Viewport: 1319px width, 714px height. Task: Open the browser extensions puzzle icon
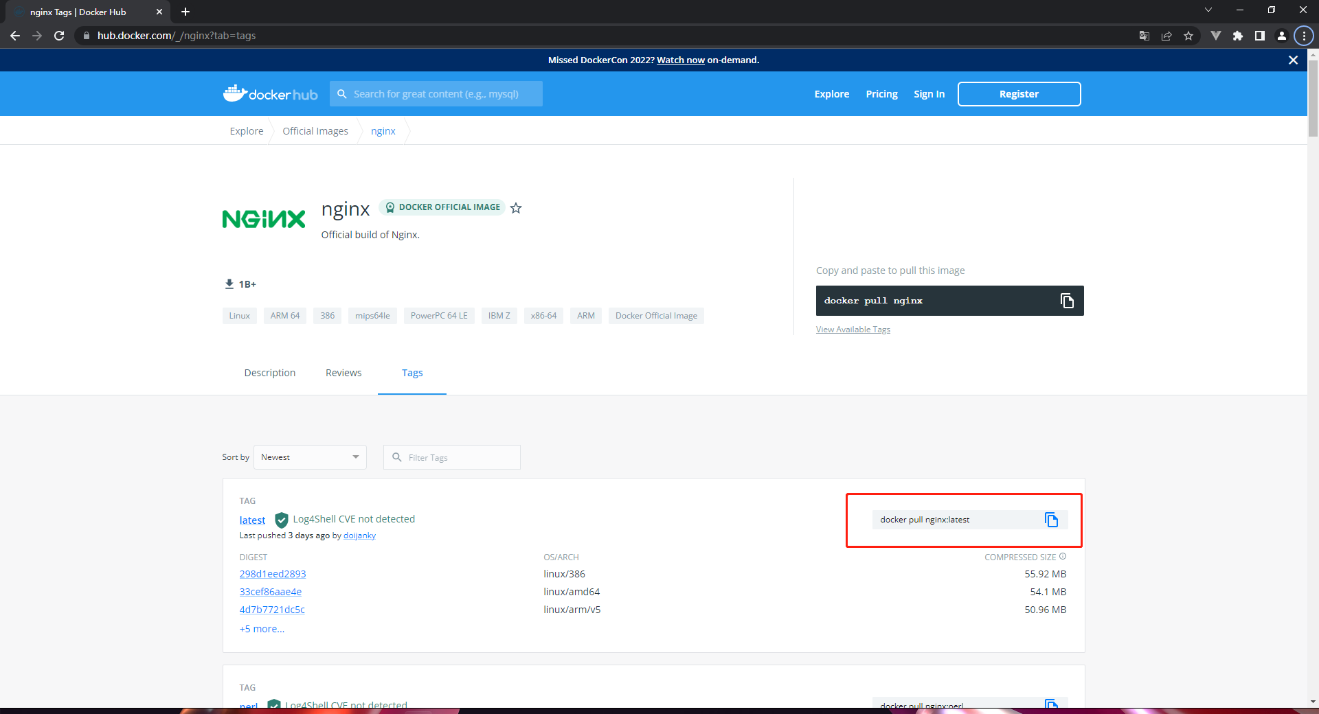click(x=1238, y=36)
